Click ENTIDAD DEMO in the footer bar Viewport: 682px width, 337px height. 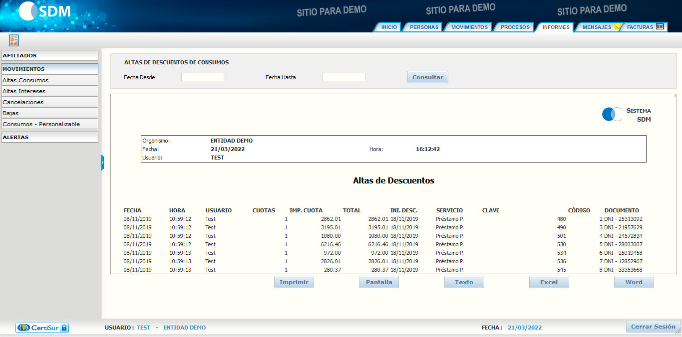[185, 328]
